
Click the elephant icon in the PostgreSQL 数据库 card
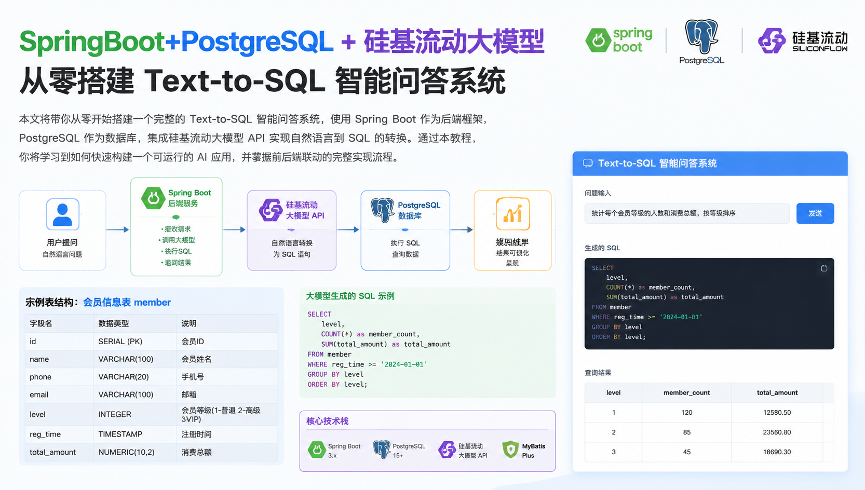coord(383,210)
